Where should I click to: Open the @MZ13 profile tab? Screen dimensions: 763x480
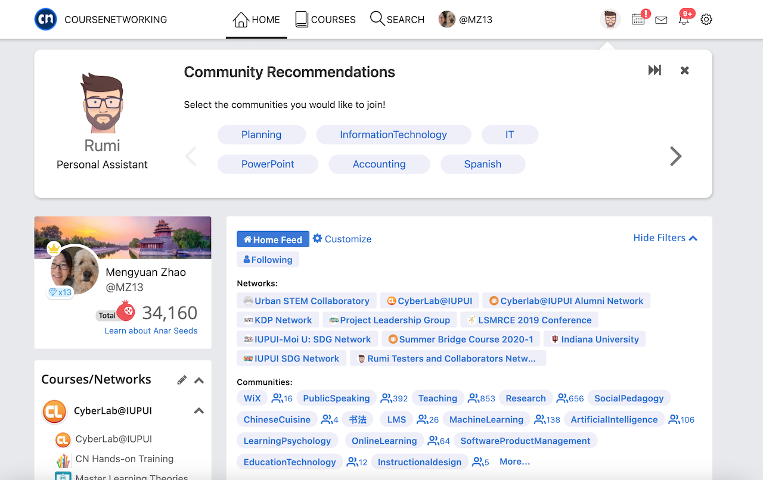point(466,20)
